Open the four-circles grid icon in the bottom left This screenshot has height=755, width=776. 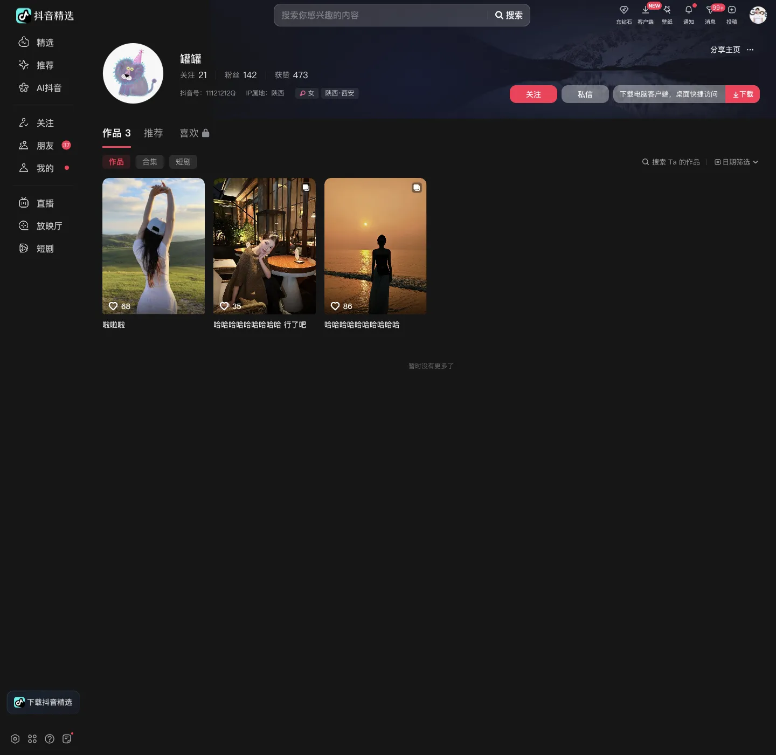coord(32,739)
